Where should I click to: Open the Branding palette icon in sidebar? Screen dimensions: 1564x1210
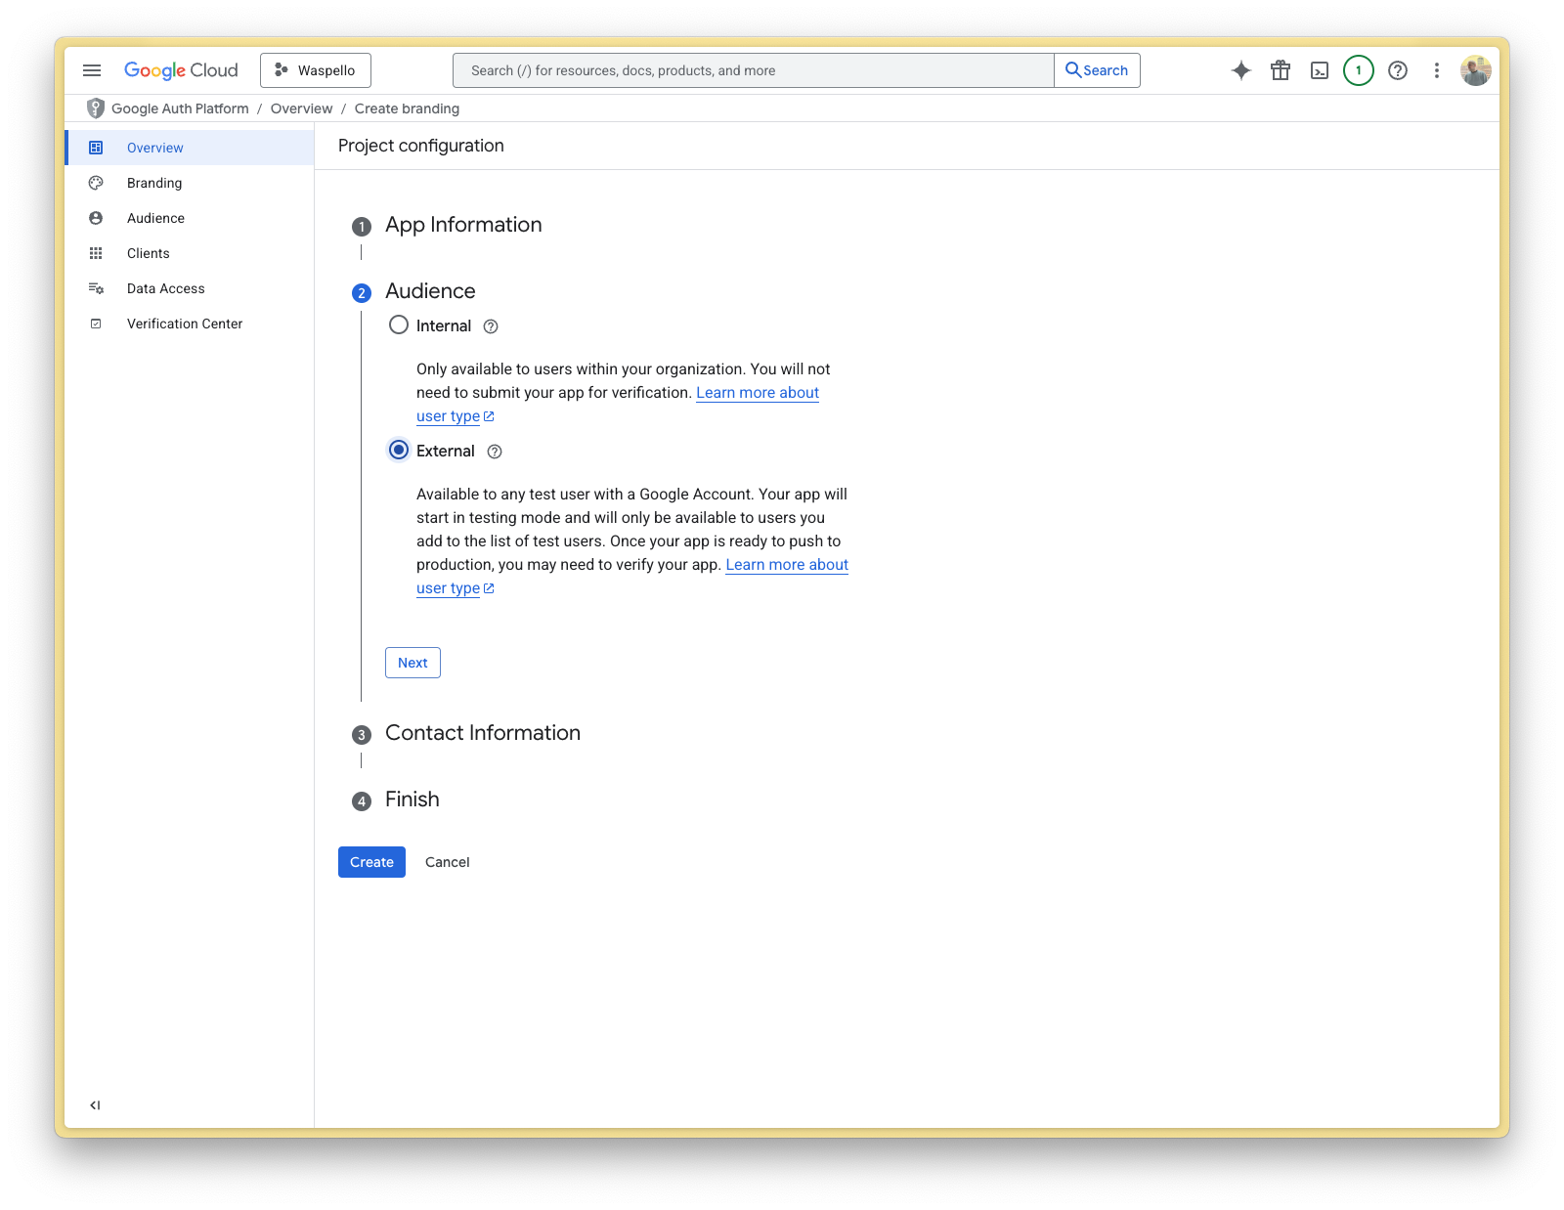tap(96, 183)
